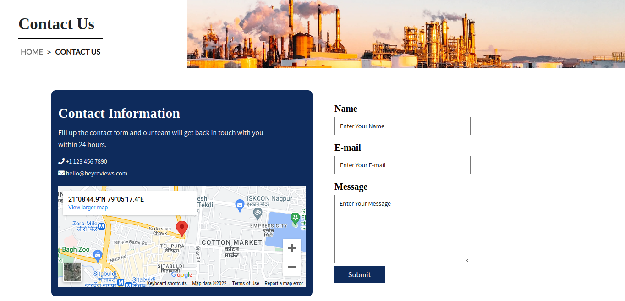Zoom in on the map
Viewport: 625px width, 301px height.
[x=292, y=248]
